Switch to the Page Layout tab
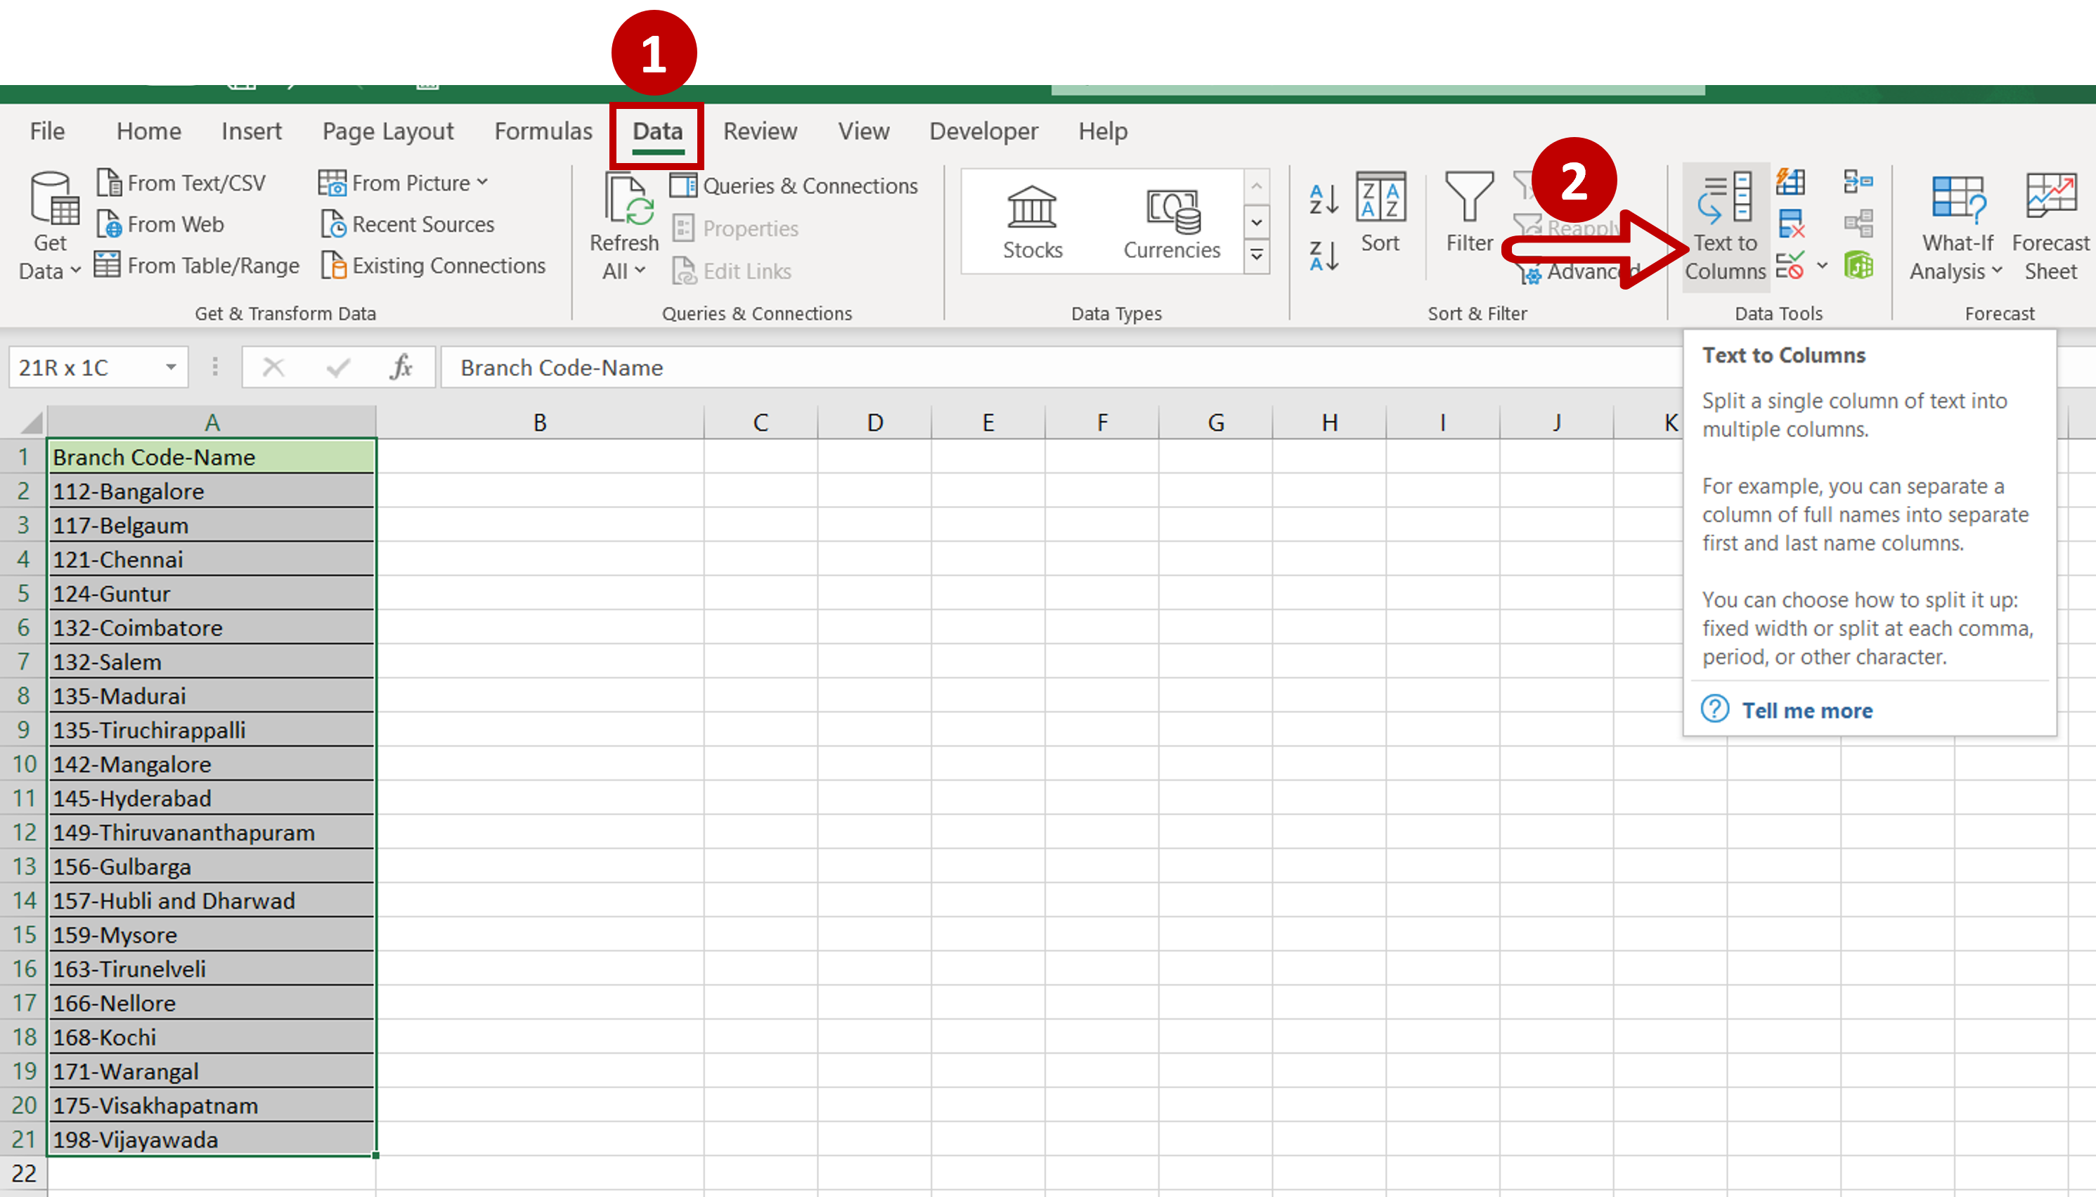The height and width of the screenshot is (1197, 2096). 388,131
